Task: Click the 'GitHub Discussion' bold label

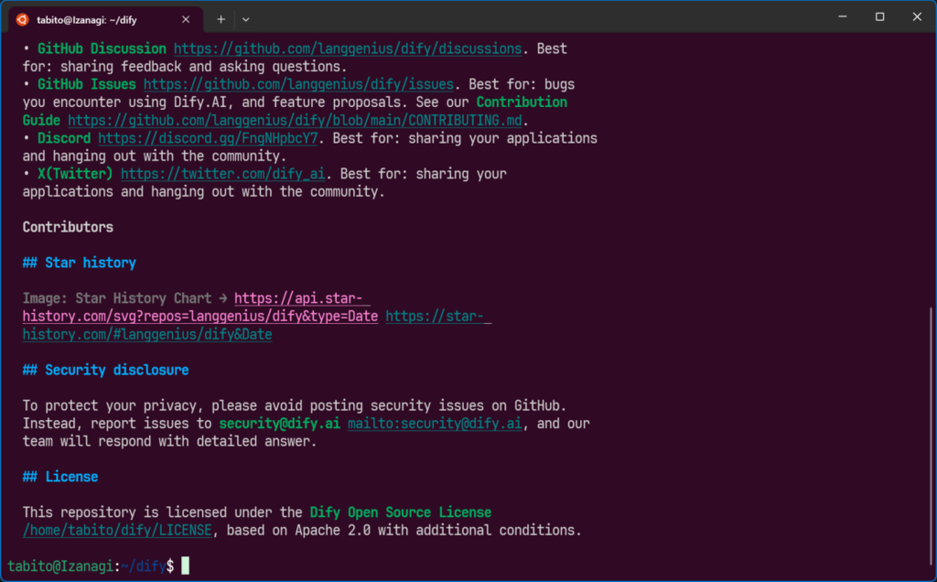Action: click(102, 49)
